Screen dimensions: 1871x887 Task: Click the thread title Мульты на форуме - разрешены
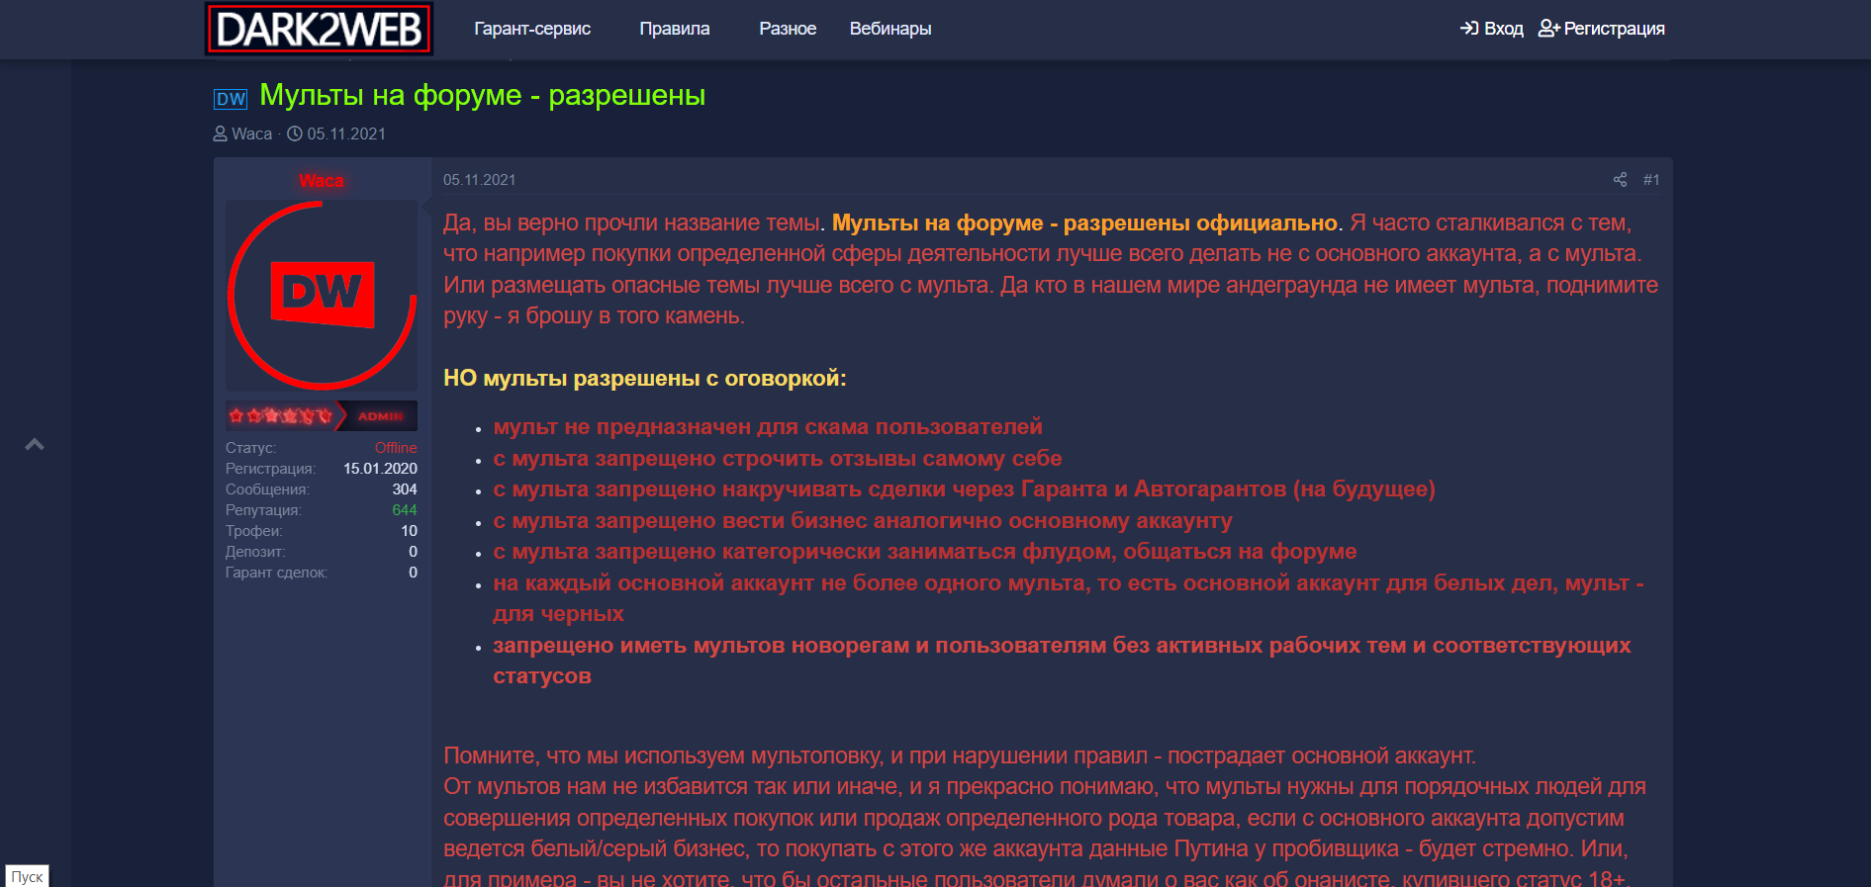pos(483,95)
